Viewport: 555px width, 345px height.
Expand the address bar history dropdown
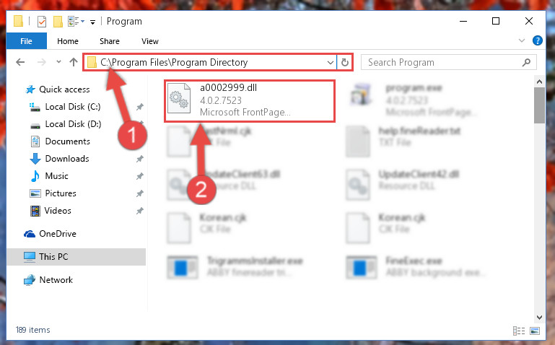pyautogui.click(x=331, y=63)
